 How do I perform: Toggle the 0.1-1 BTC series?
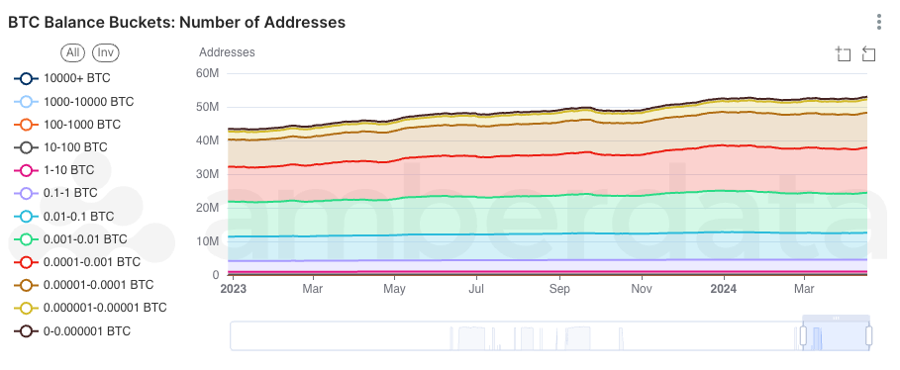[55, 193]
